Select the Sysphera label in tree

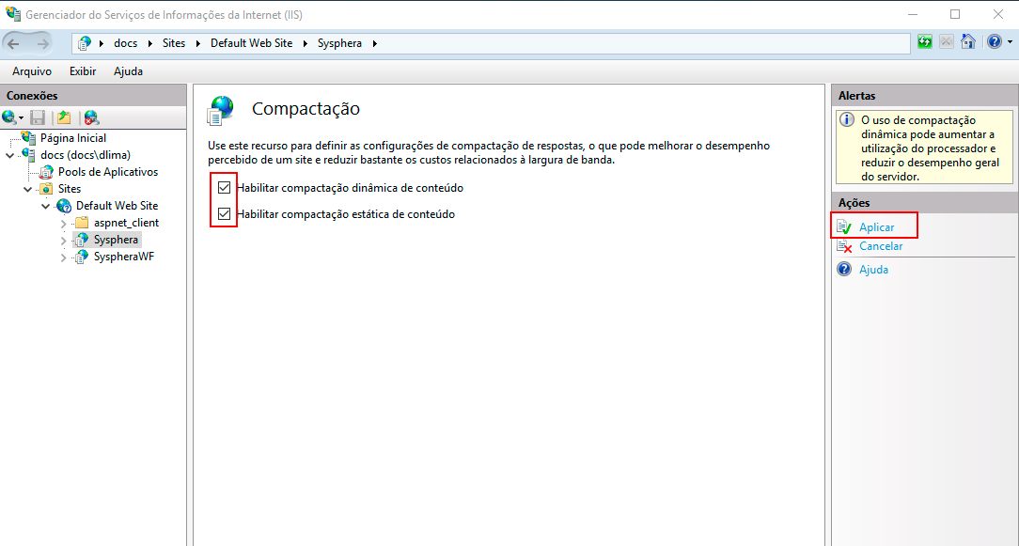tap(116, 240)
